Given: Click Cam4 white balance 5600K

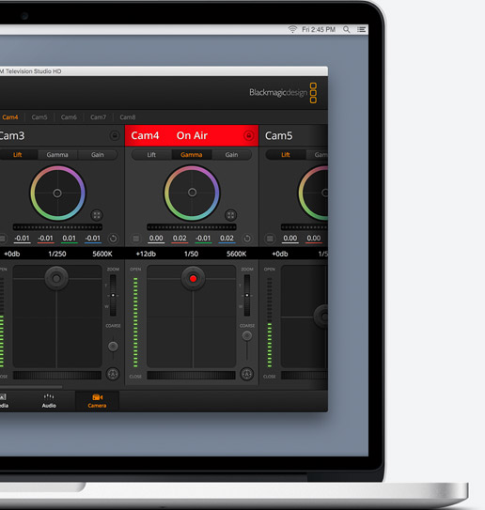Looking at the screenshot, I should coord(236,254).
